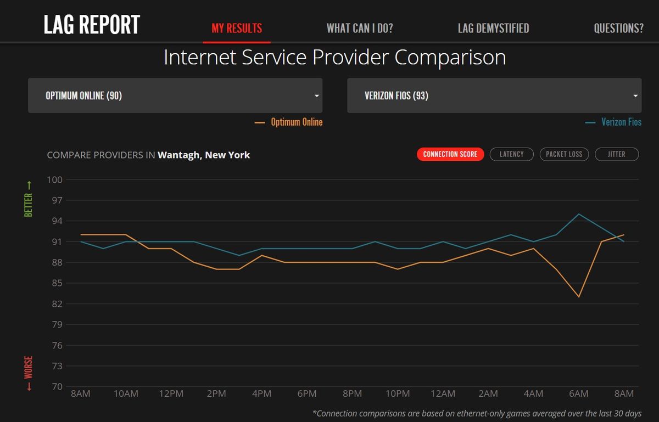The width and height of the screenshot is (659, 422).
Task: Switch chart to Jitter
Action: 616,154
